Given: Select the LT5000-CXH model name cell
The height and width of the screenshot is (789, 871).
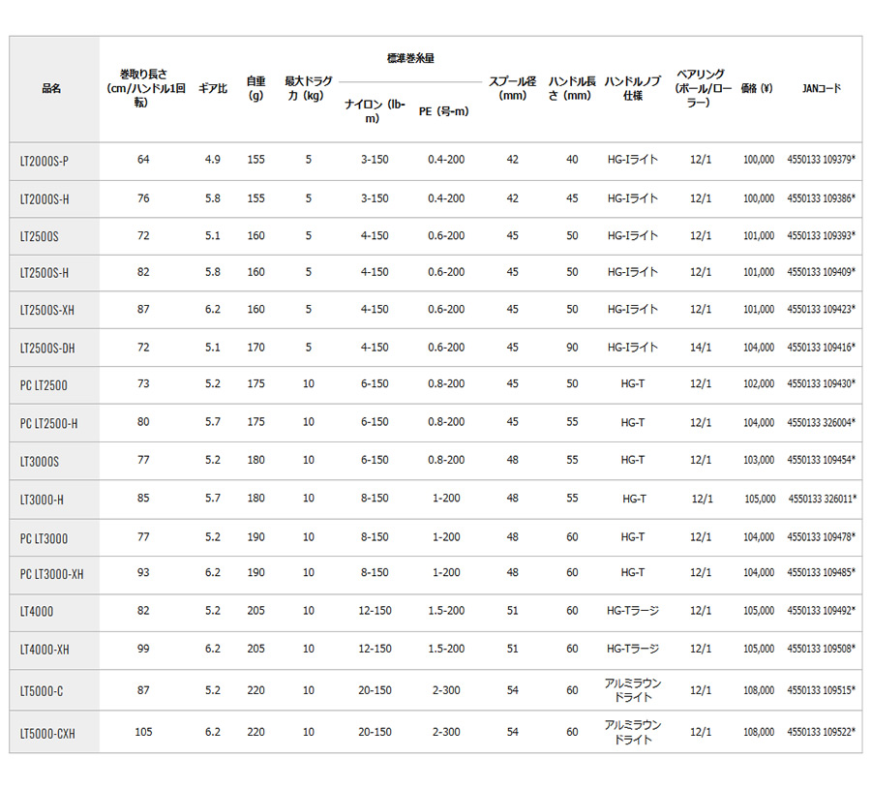Looking at the screenshot, I should coord(47,734).
